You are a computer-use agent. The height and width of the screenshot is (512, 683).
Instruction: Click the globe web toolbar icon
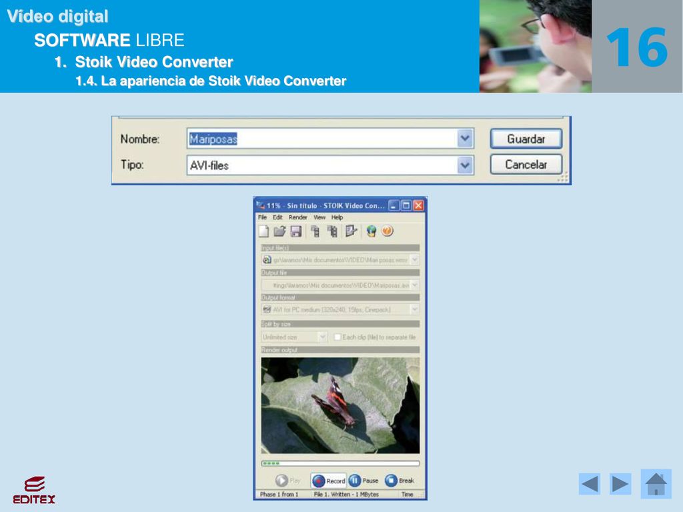click(x=371, y=231)
